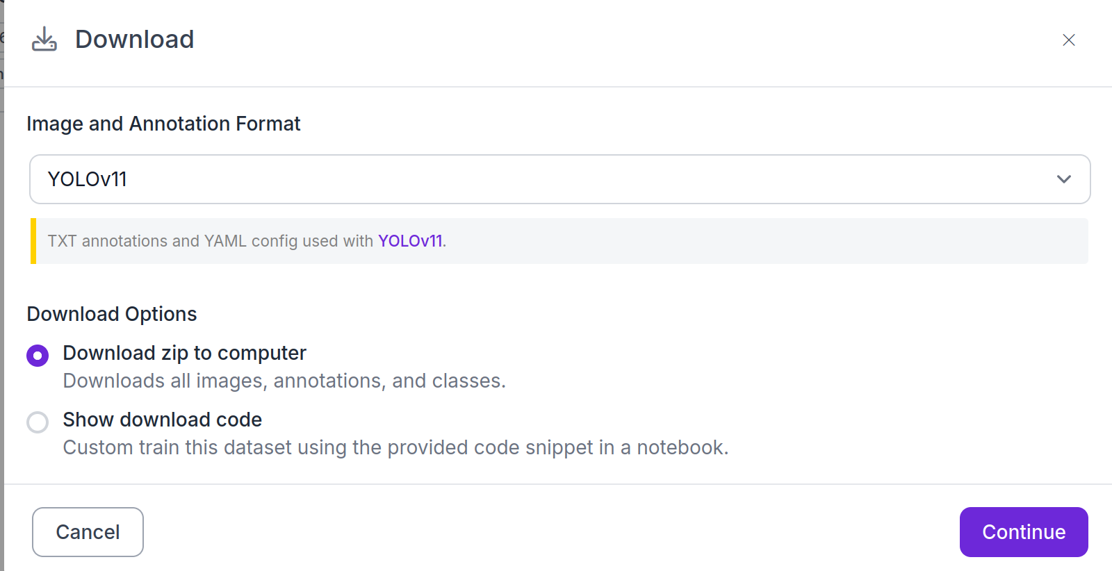Select the Download zip to computer radio
Image resolution: width=1112 pixels, height=571 pixels.
click(x=38, y=356)
